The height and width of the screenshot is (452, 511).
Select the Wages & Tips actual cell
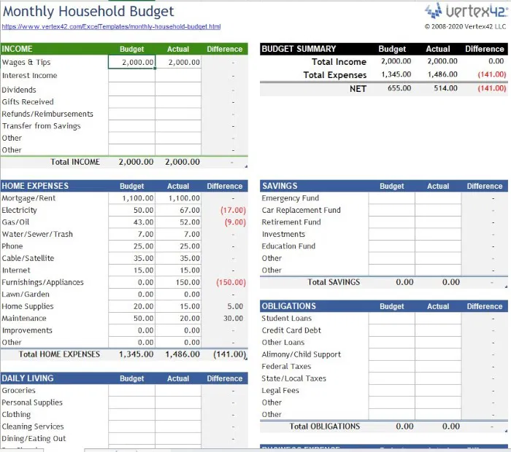point(178,62)
